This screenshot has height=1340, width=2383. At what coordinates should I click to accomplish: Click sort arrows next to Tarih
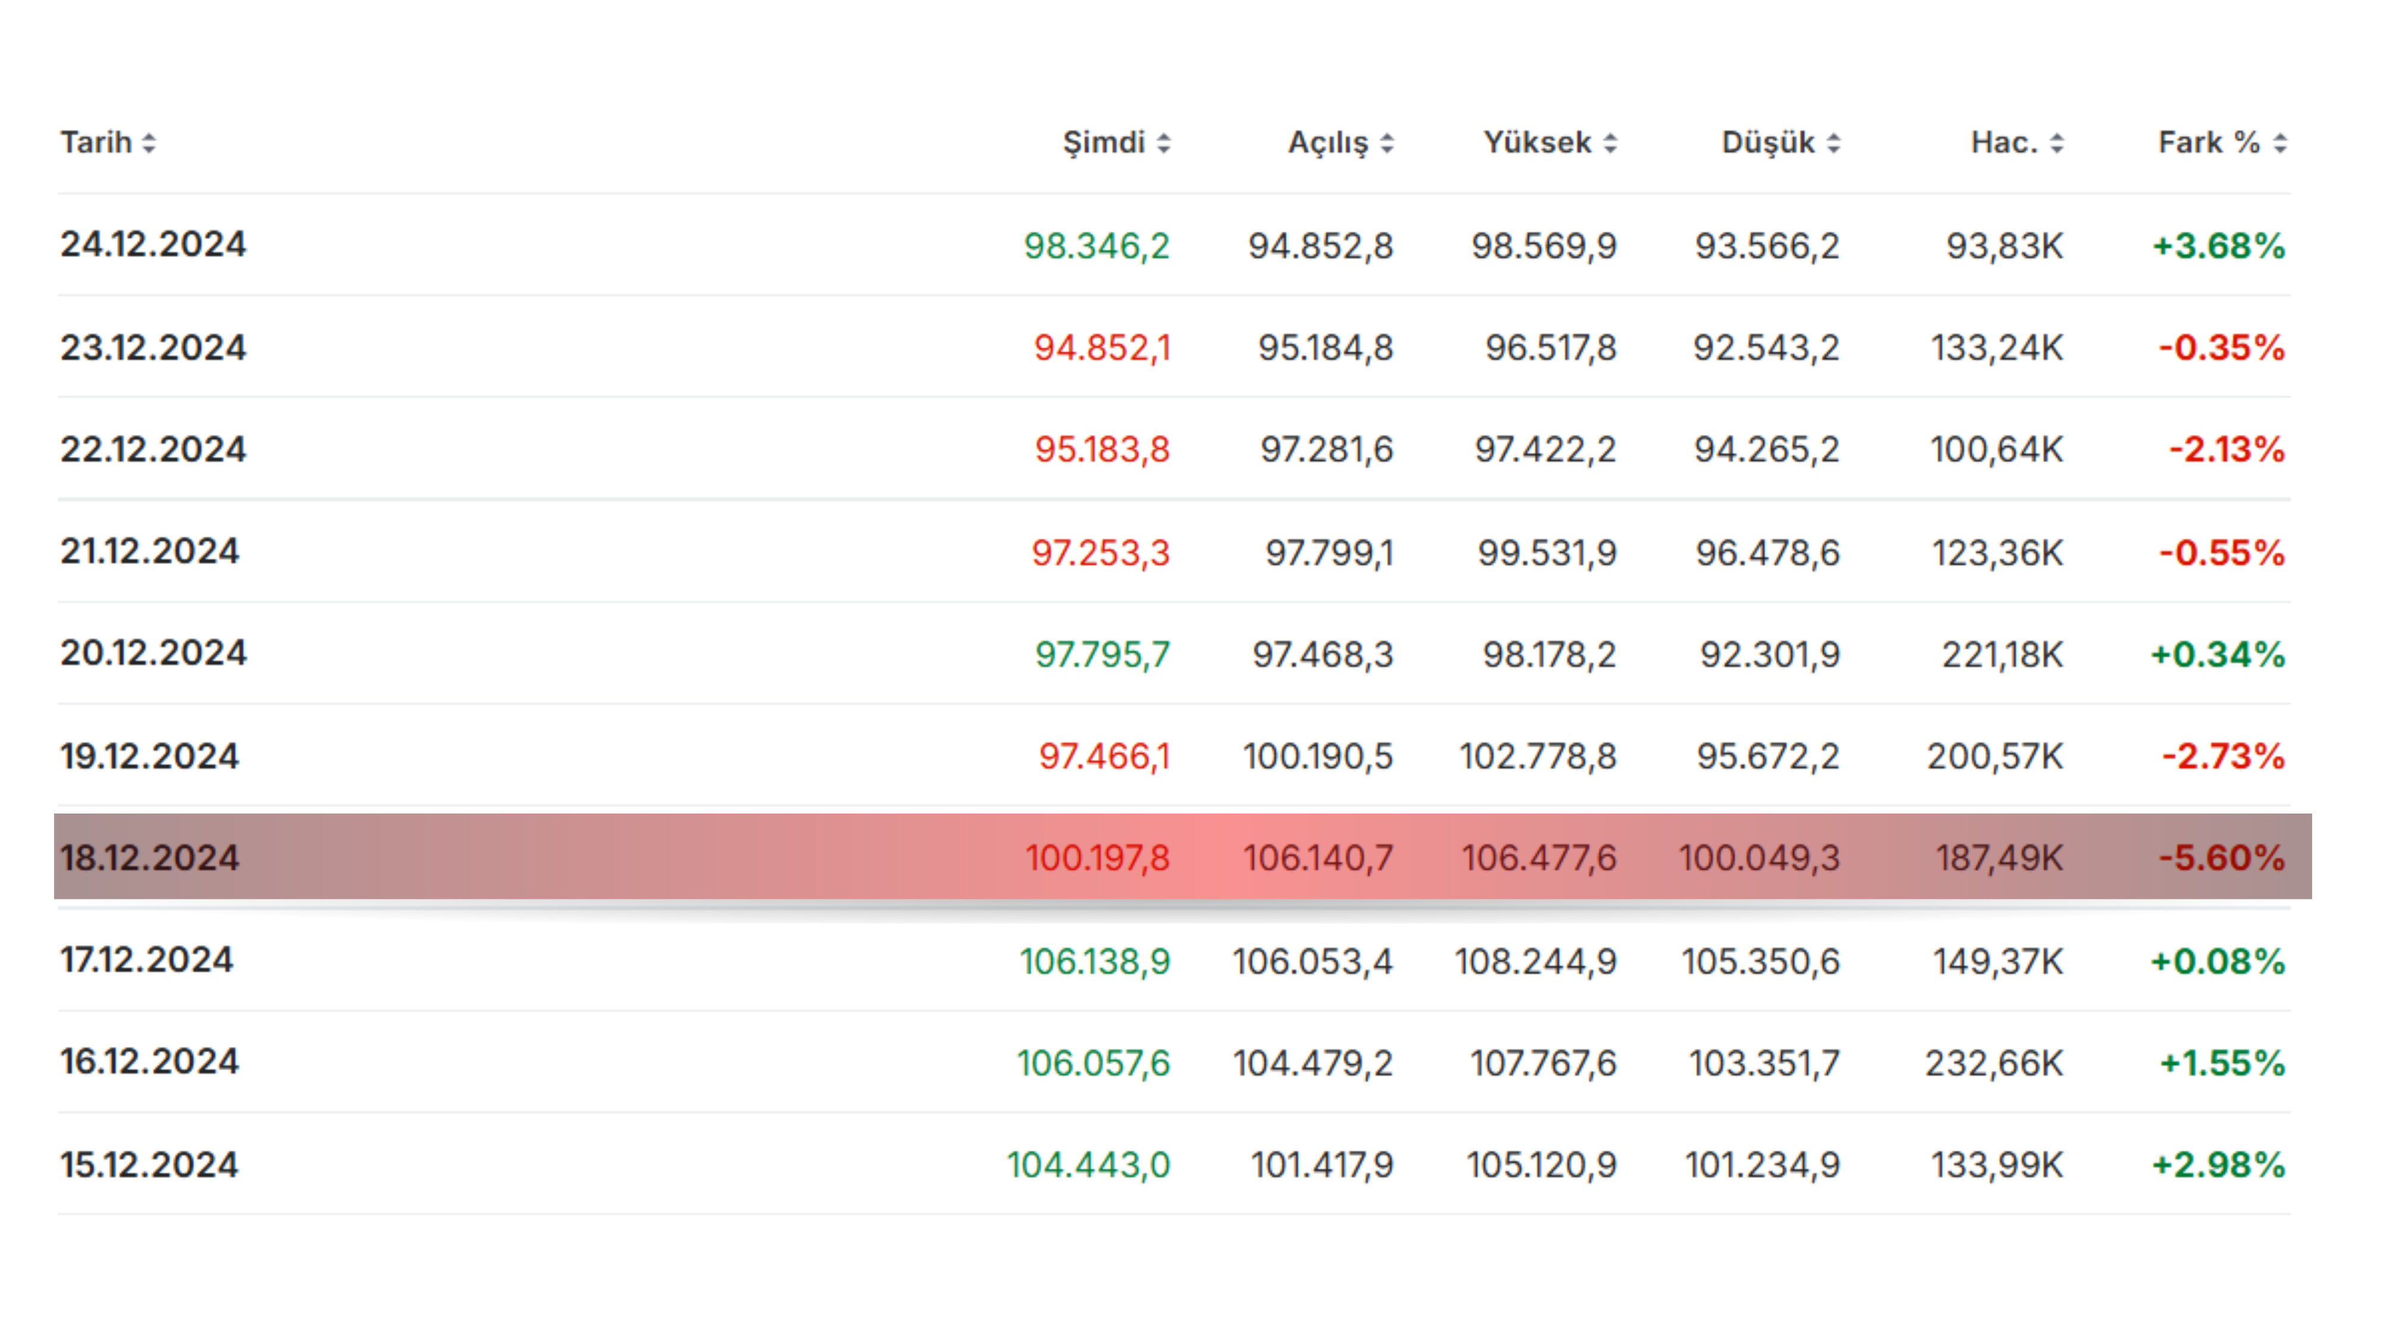click(x=149, y=144)
